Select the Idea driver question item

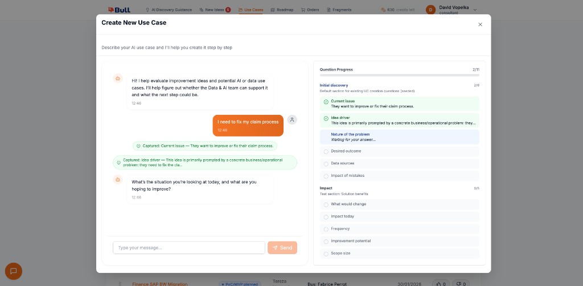pyautogui.click(x=399, y=121)
